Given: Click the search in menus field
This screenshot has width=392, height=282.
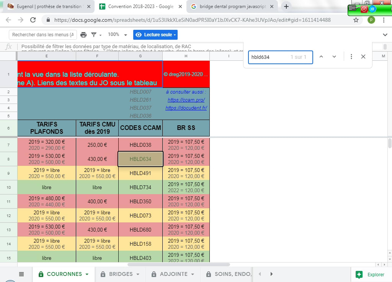Looking at the screenshot, I should [42, 35].
